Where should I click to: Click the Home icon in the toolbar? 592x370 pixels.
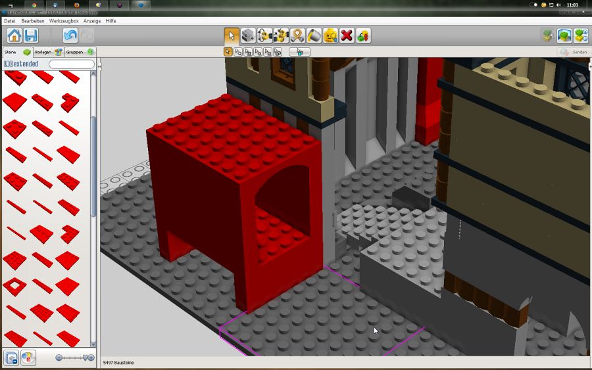tap(14, 35)
